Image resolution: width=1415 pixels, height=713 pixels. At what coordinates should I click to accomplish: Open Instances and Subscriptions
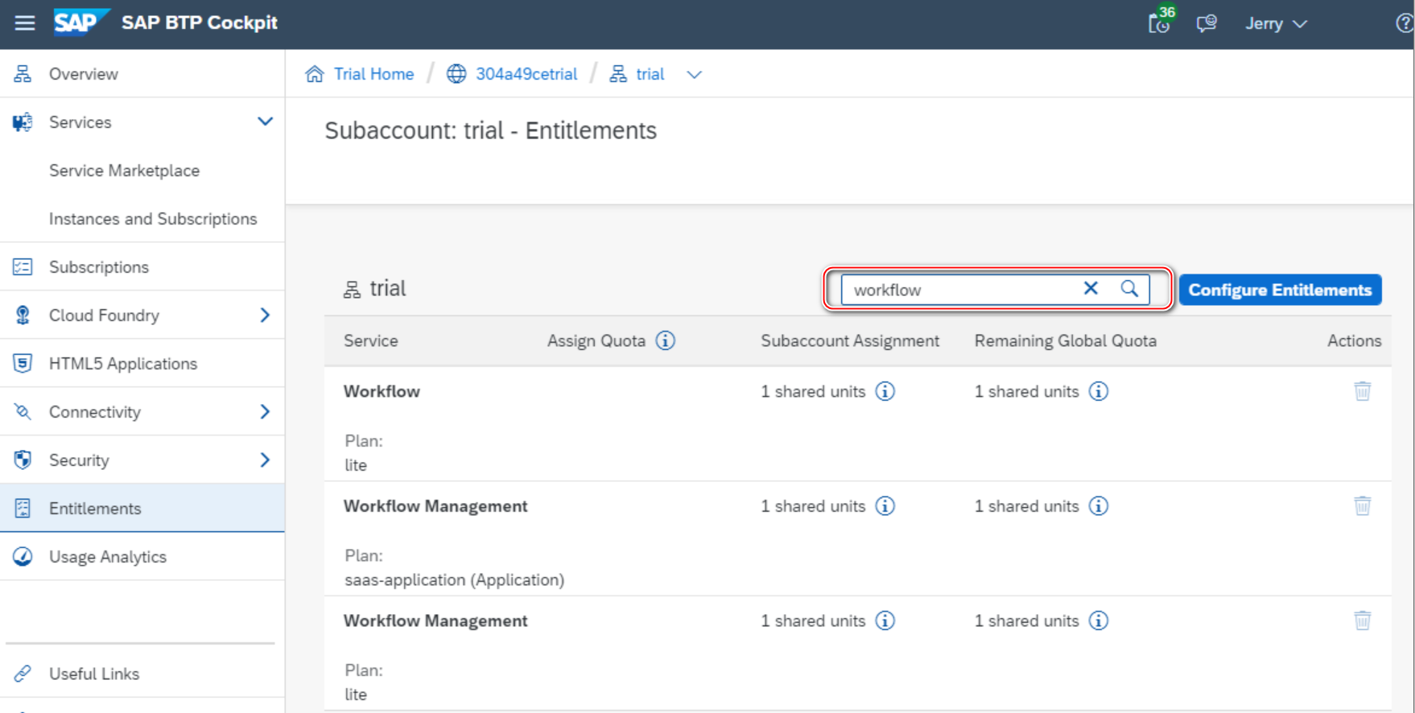(153, 219)
